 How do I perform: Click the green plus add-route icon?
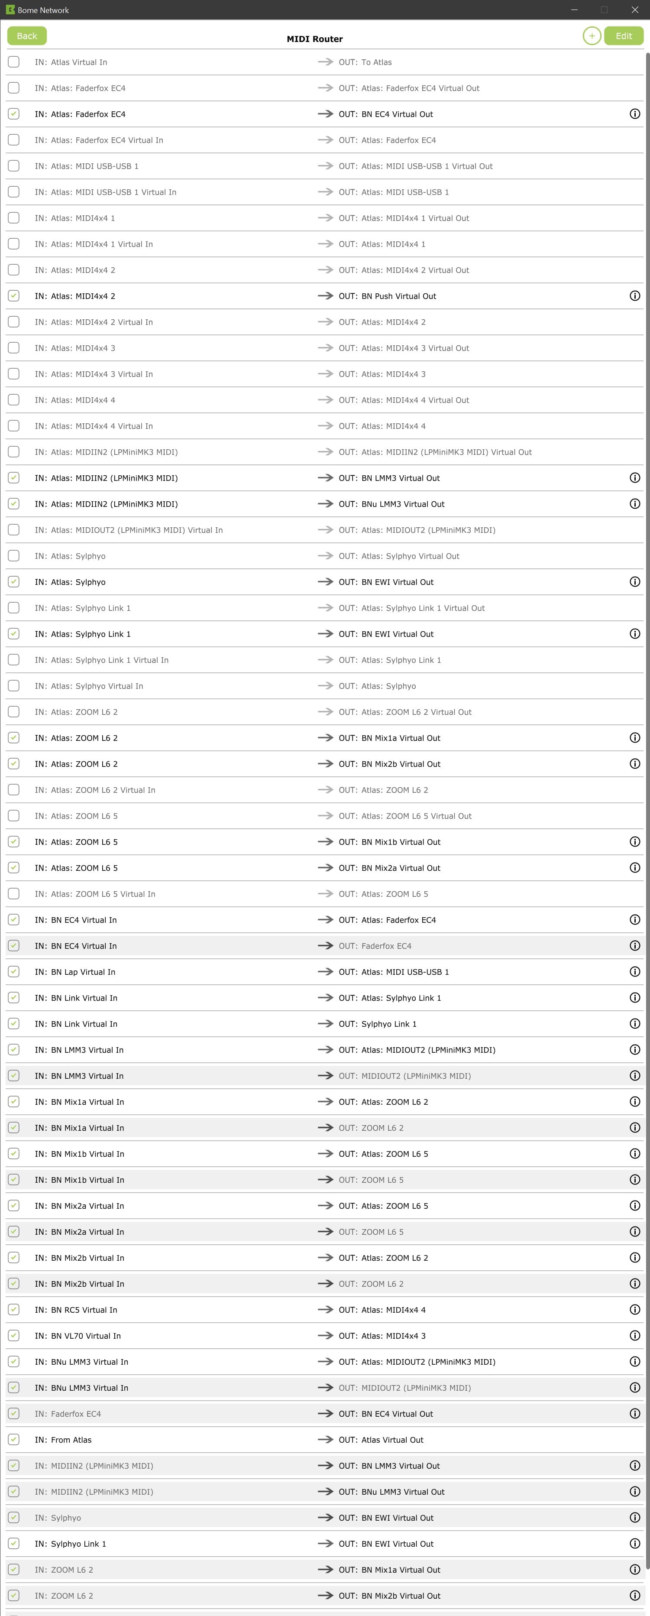592,36
